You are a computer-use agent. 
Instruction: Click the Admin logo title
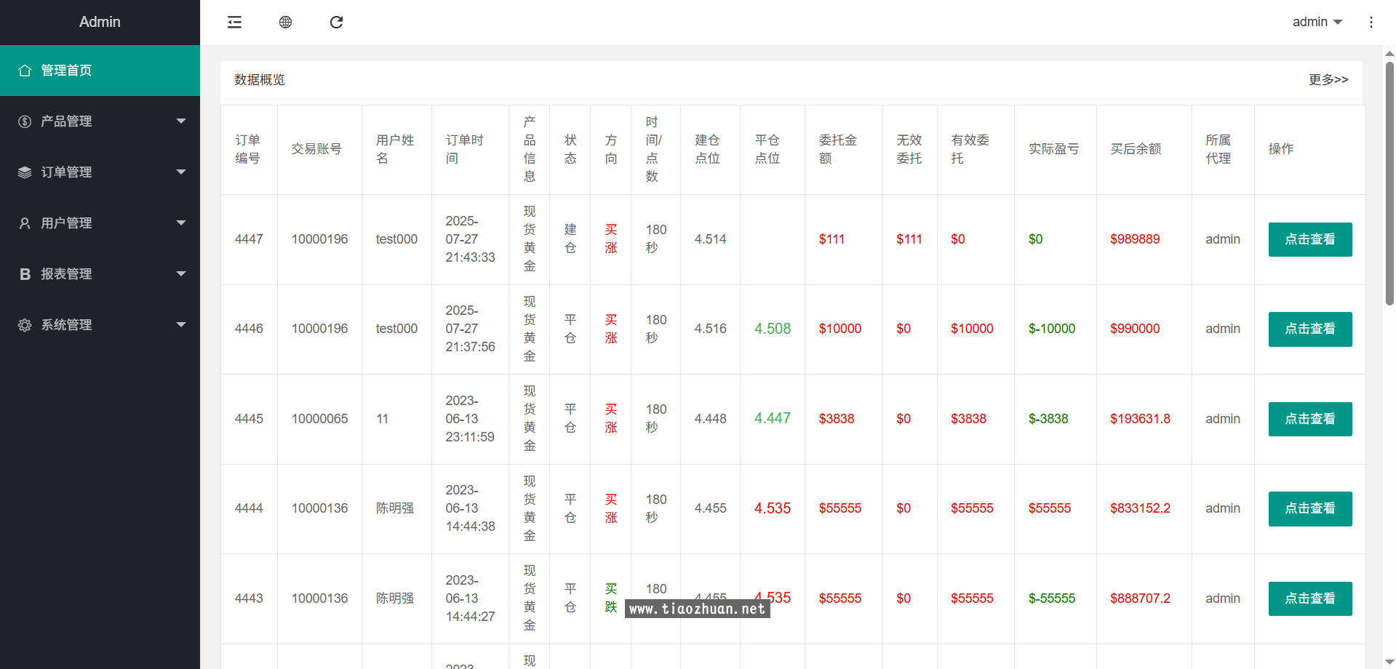click(100, 22)
